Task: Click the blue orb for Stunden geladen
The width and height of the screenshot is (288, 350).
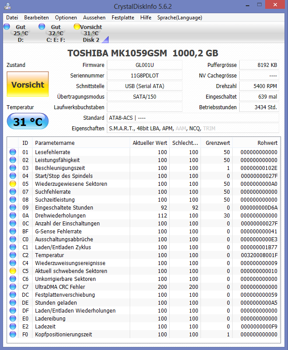Action: [13, 303]
